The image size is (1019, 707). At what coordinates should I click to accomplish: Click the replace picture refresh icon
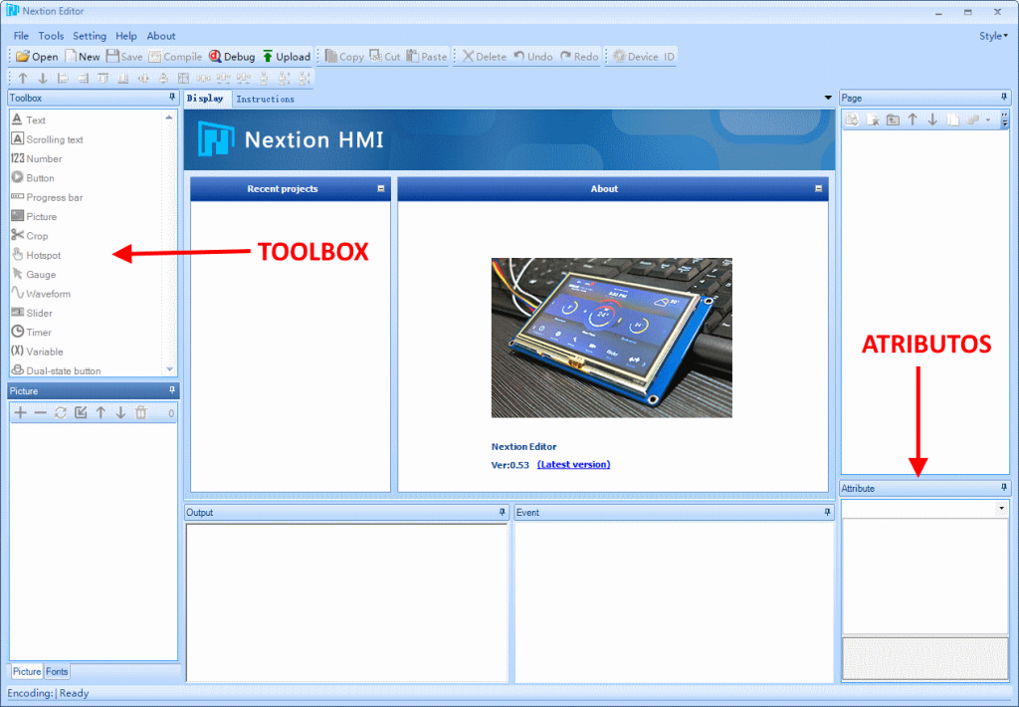click(61, 413)
